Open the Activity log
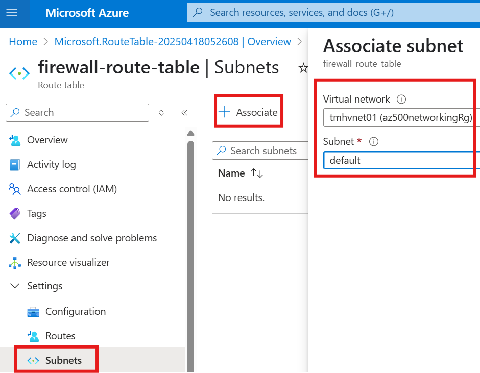 coord(52,165)
